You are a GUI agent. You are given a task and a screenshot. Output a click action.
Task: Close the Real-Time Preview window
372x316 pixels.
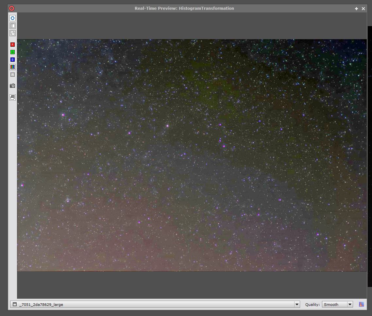363,9
